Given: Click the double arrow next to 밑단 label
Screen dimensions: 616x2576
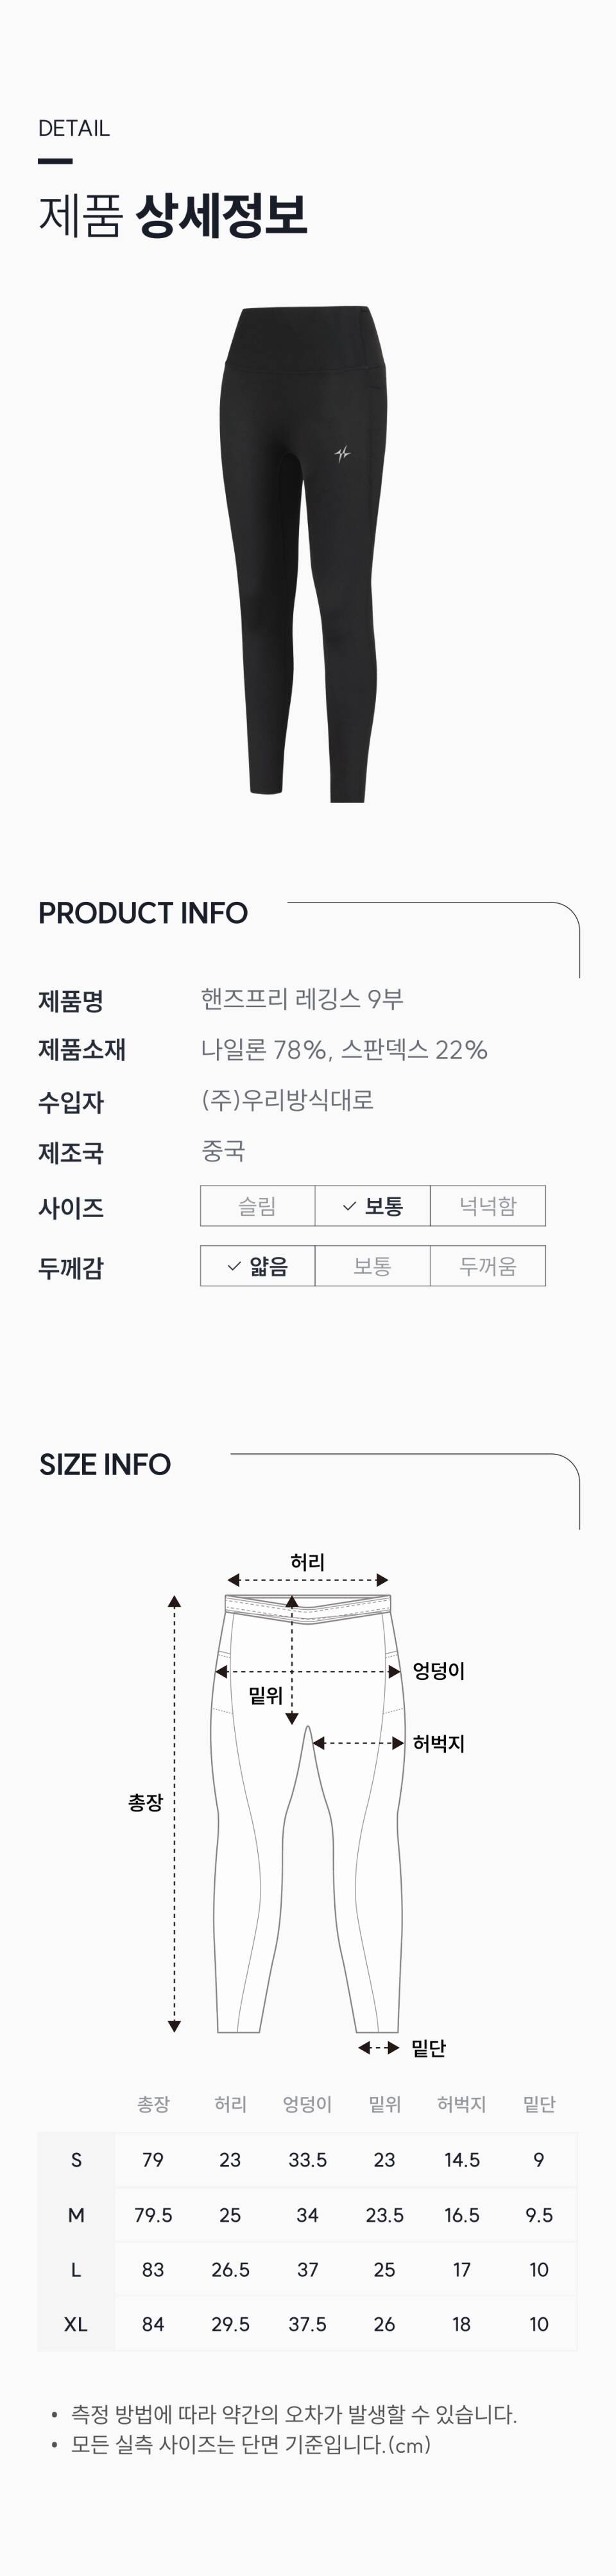Looking at the screenshot, I should [x=379, y=2048].
